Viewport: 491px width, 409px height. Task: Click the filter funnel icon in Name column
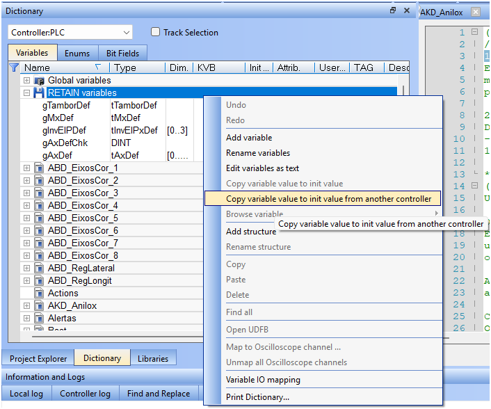(x=14, y=67)
